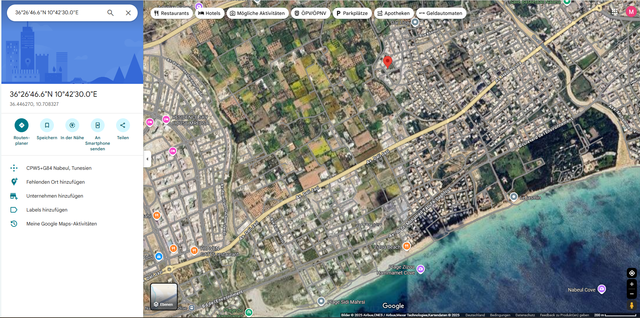
Task: Zoom out with the minus button
Action: pyautogui.click(x=632, y=294)
